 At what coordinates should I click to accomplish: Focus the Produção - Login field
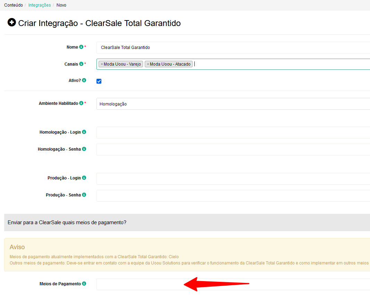click(233, 179)
